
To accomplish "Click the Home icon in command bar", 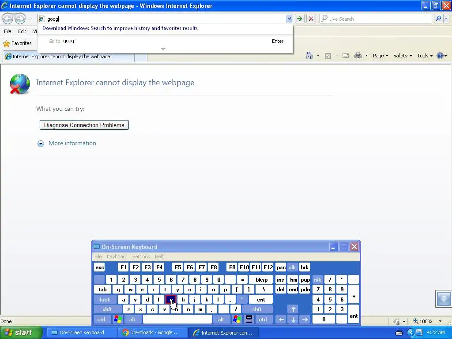I will [309, 56].
